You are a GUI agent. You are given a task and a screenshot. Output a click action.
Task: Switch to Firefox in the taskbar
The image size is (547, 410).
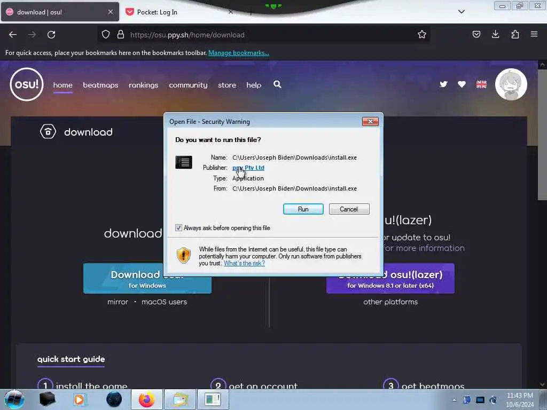click(x=146, y=399)
